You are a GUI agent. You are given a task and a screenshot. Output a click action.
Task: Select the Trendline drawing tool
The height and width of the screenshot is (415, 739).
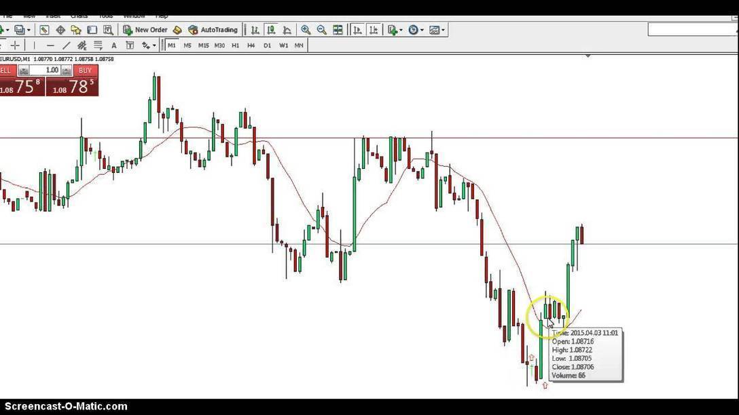point(67,45)
